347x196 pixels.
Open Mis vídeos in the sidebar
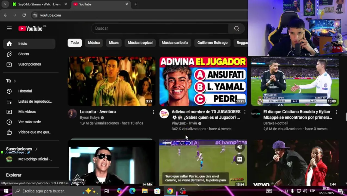pyautogui.click(x=29, y=112)
